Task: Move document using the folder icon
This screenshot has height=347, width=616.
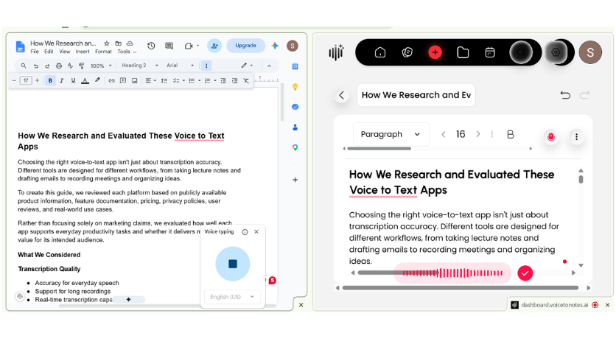Action: click(118, 43)
